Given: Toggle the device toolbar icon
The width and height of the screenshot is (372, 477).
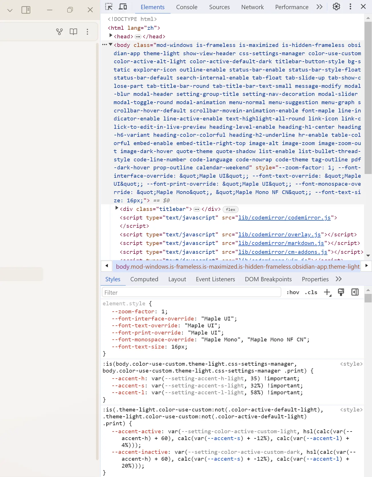Looking at the screenshot, I should (123, 7).
